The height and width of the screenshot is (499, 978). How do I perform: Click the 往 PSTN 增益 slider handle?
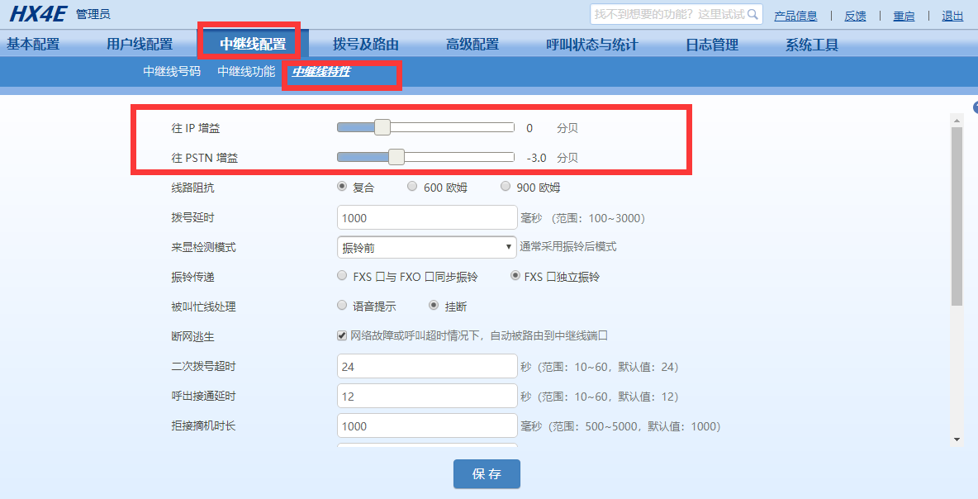pyautogui.click(x=395, y=156)
